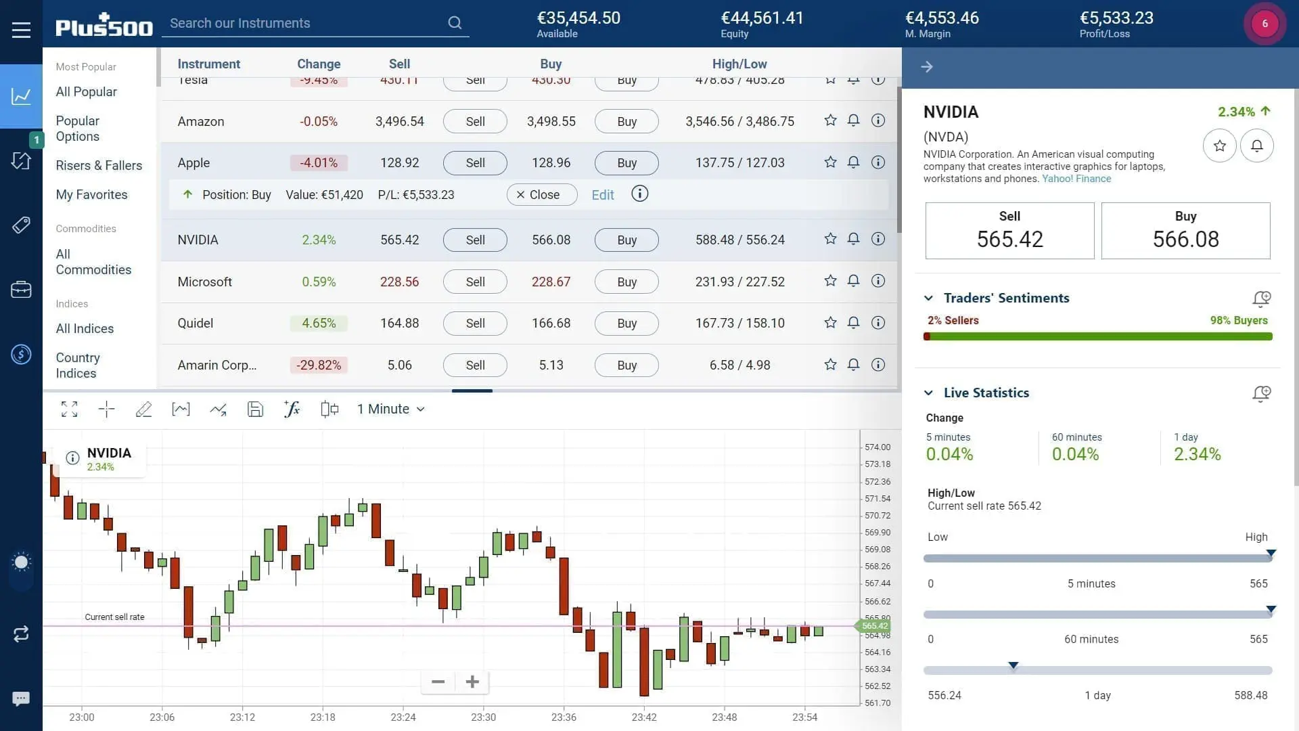1299x731 pixels.
Task: Open the compare candles chart tool
Action: (x=329, y=409)
